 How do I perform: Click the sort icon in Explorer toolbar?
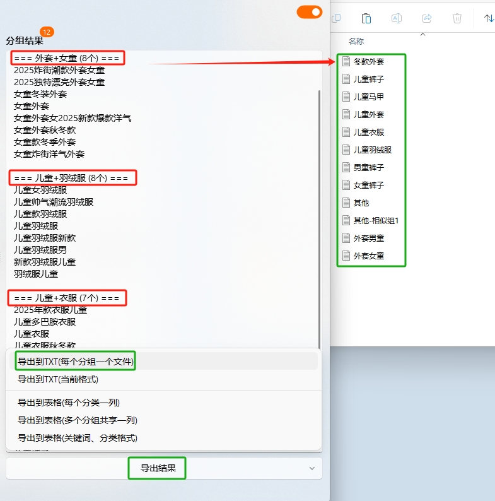tap(489, 18)
